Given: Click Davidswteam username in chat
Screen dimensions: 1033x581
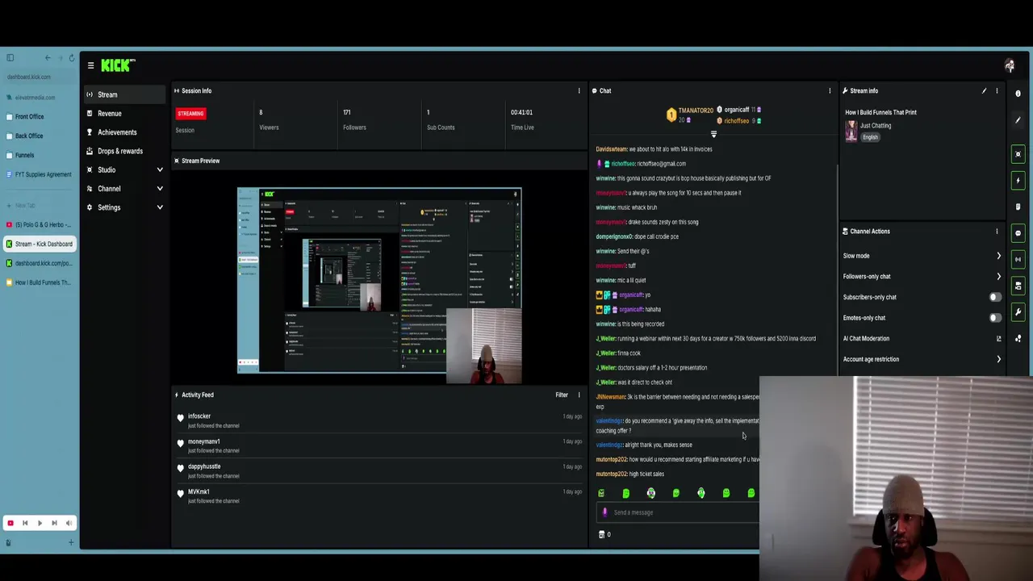Looking at the screenshot, I should tap(611, 149).
